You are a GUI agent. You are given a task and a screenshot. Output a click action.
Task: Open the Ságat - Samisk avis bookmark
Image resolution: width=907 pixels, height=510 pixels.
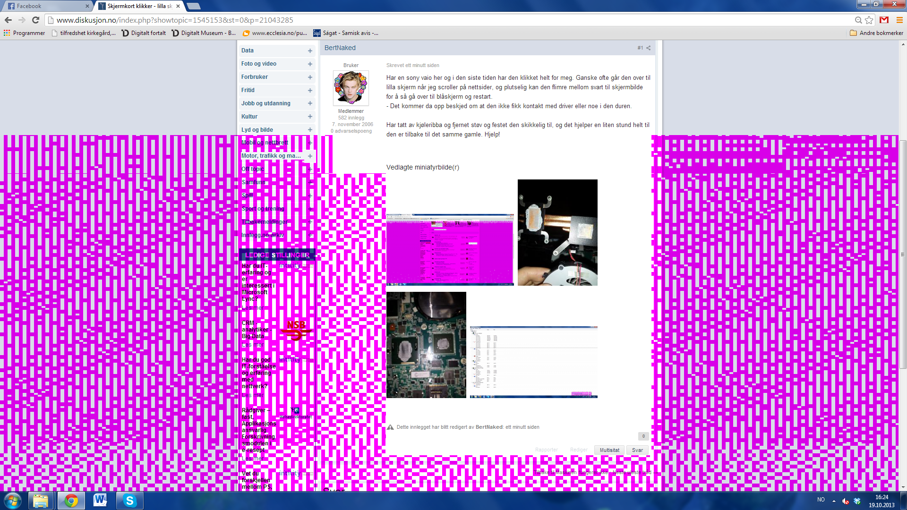(x=346, y=33)
